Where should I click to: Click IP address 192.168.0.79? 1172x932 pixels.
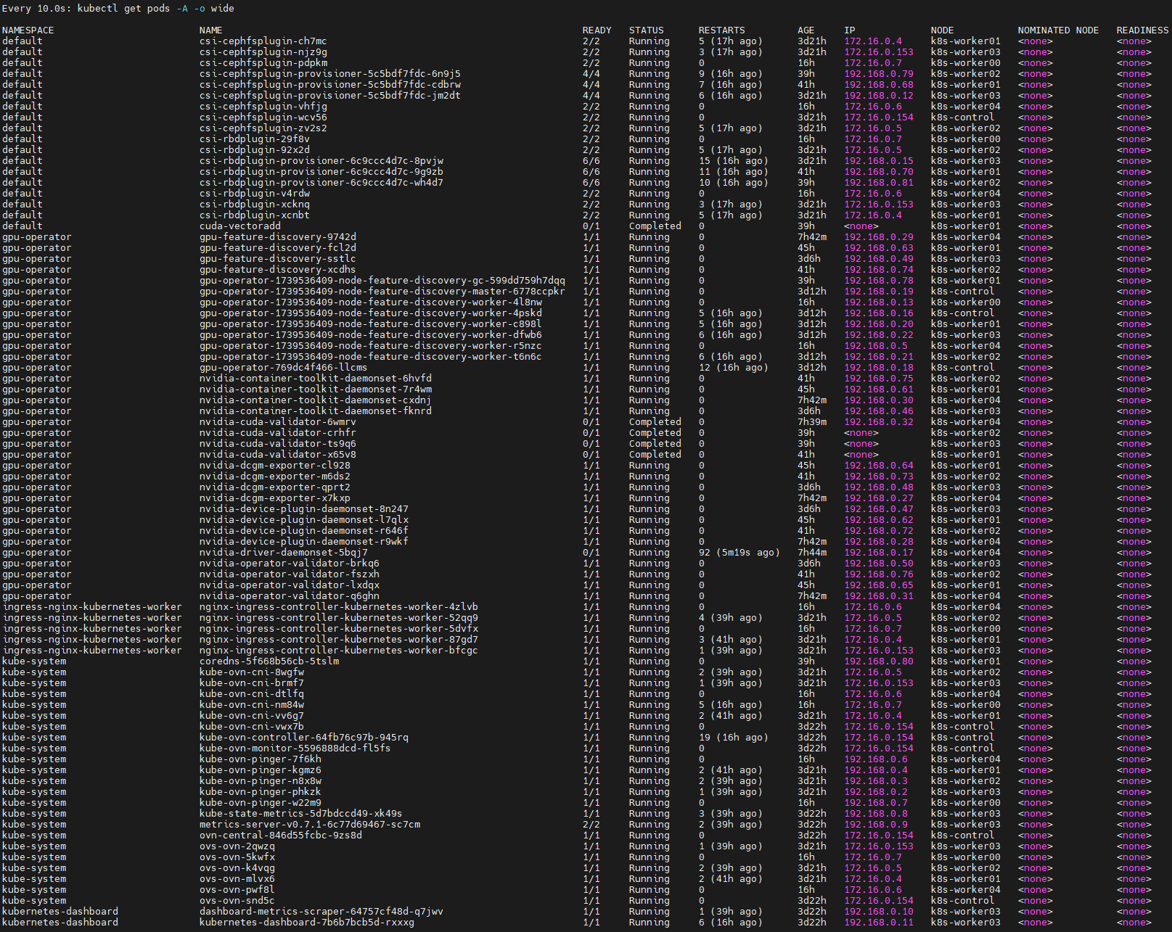coord(878,74)
